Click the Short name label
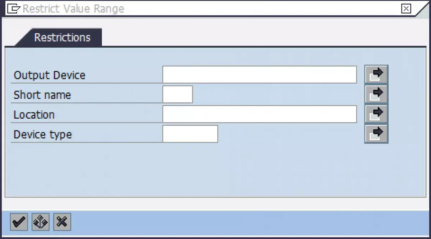The height and width of the screenshot is (239, 431). (x=42, y=95)
